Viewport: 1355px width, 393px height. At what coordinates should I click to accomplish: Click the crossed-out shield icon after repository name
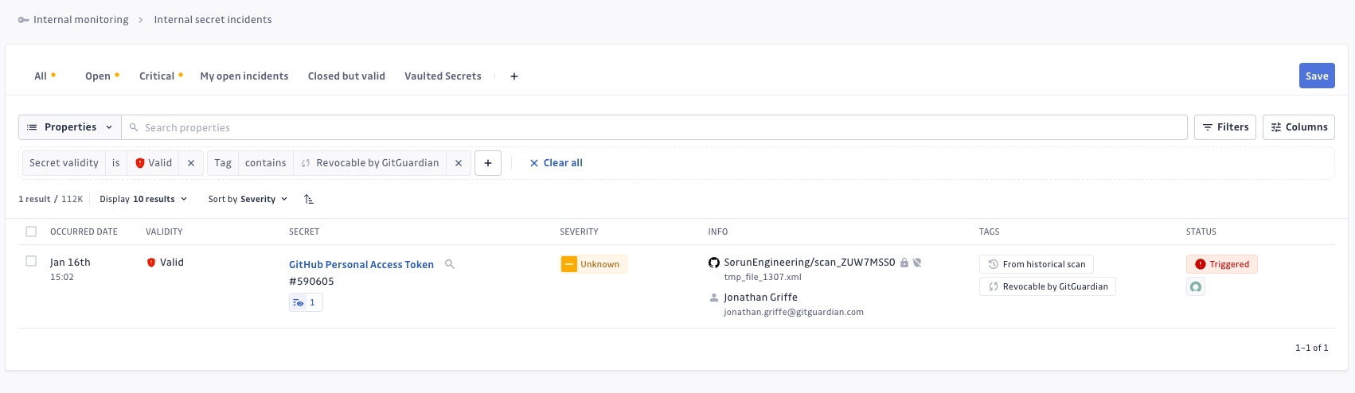pyautogui.click(x=917, y=263)
